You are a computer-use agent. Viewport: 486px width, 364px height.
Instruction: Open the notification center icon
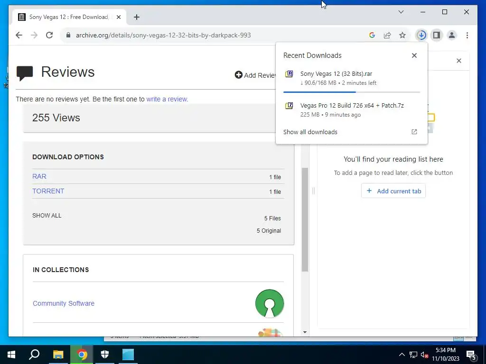[x=471, y=355]
